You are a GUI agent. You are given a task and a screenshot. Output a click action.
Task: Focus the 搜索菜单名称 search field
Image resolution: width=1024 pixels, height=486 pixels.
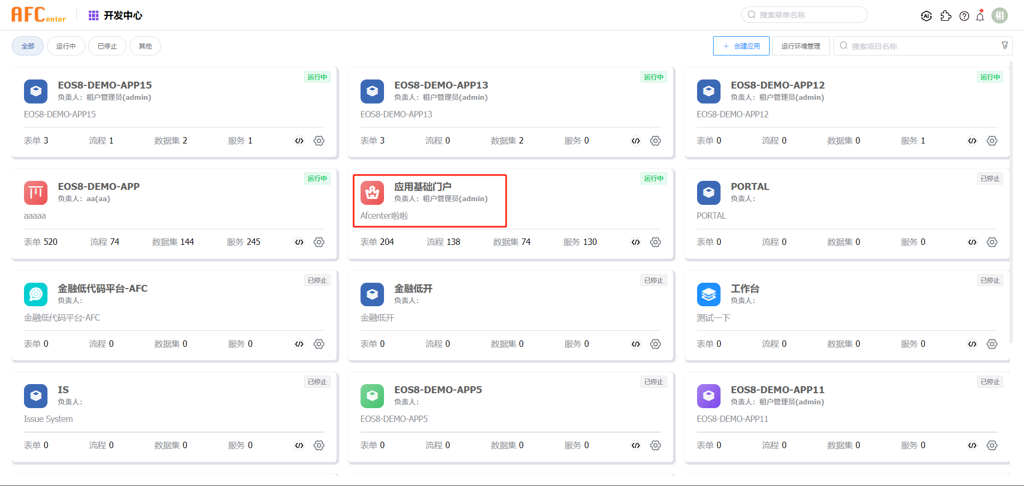point(804,15)
